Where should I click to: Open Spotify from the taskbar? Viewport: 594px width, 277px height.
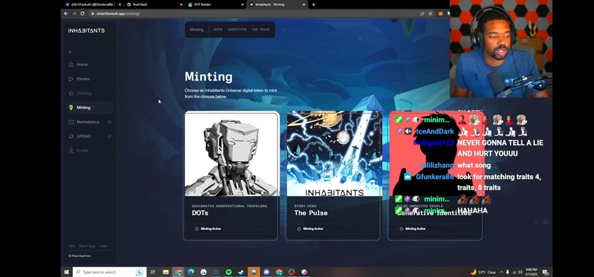pos(228,272)
